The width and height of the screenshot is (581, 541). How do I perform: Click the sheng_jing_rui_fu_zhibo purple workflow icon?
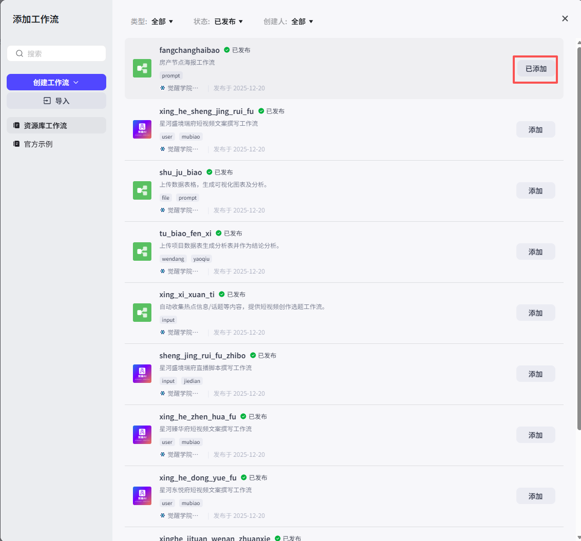[142, 374]
